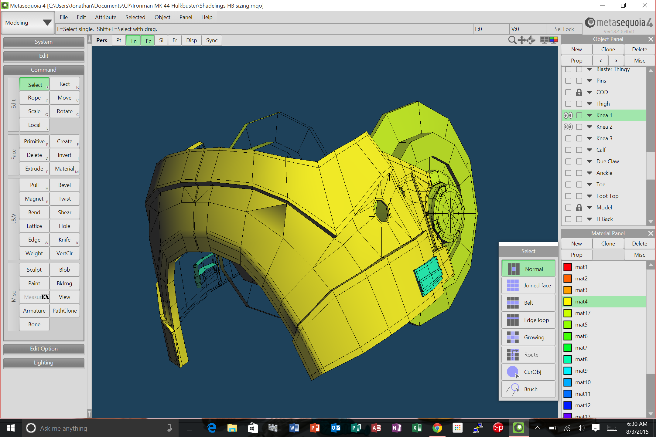The image size is (656, 437).
Task: Close the Material Panel
Action: pos(651,233)
